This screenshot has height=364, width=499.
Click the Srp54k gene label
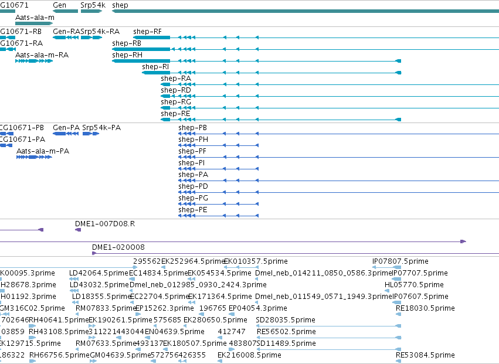(93, 5)
